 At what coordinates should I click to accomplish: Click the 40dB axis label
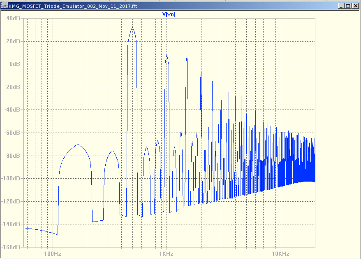[13, 18]
